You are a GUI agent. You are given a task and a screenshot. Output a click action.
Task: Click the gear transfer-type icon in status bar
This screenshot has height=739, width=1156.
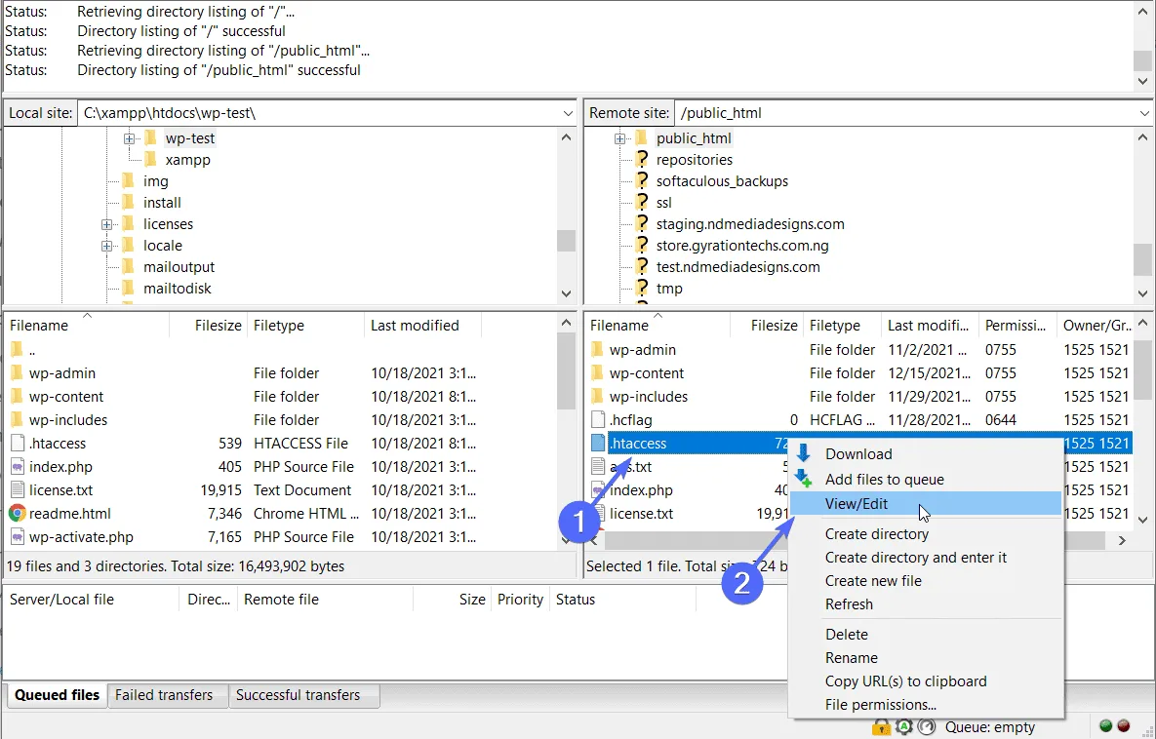click(904, 727)
